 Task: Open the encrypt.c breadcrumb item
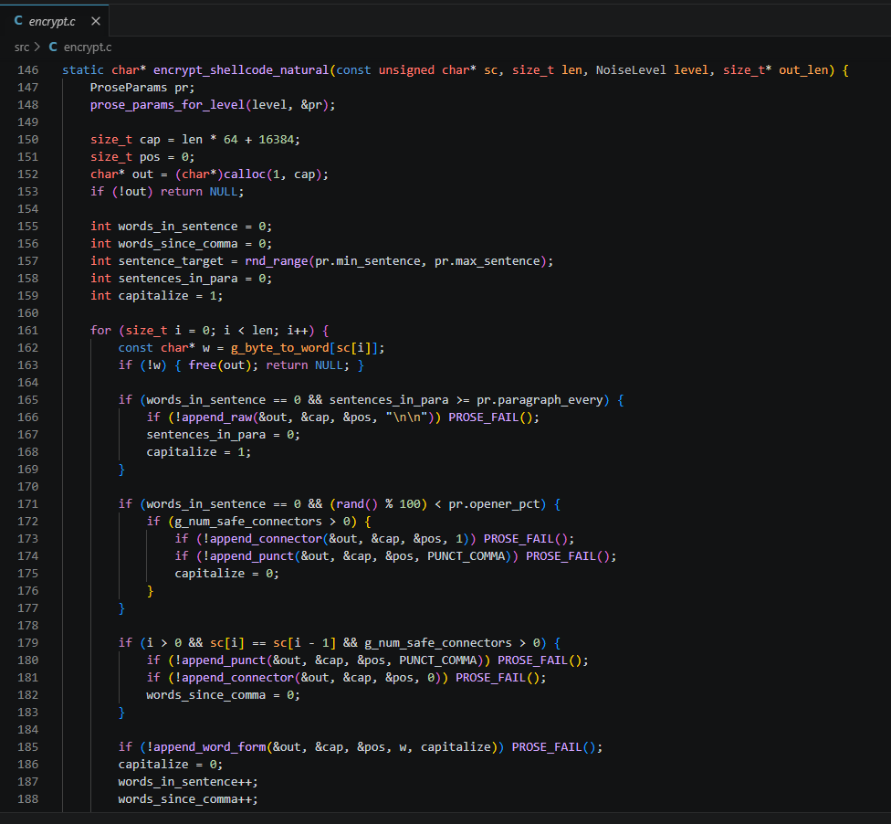tap(88, 48)
